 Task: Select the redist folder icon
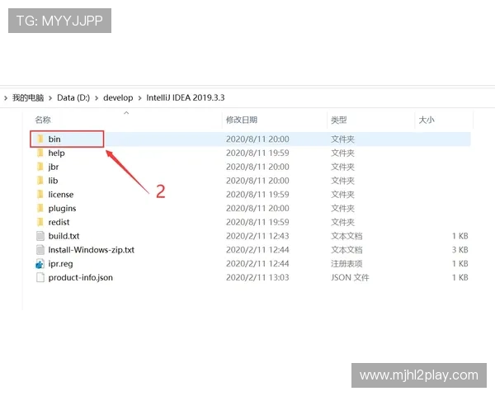(x=40, y=222)
